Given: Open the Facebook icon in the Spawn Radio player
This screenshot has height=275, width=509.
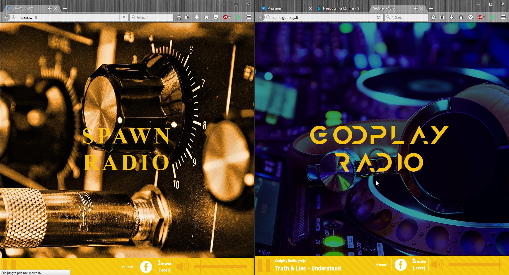Looking at the screenshot, I should click(146, 267).
